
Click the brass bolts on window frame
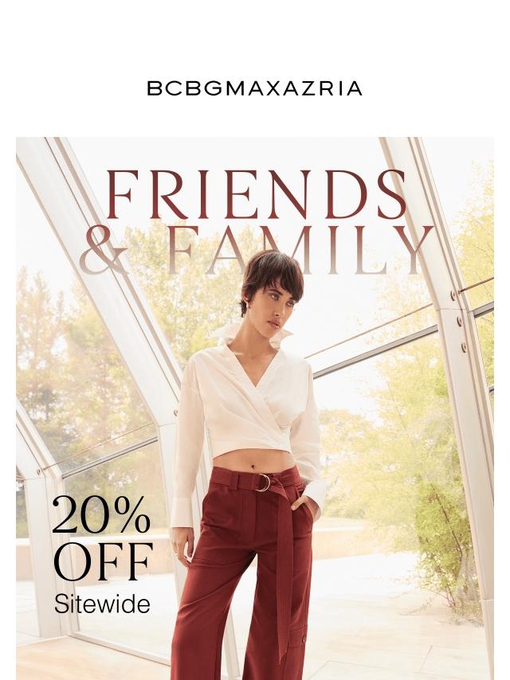click(458, 322)
